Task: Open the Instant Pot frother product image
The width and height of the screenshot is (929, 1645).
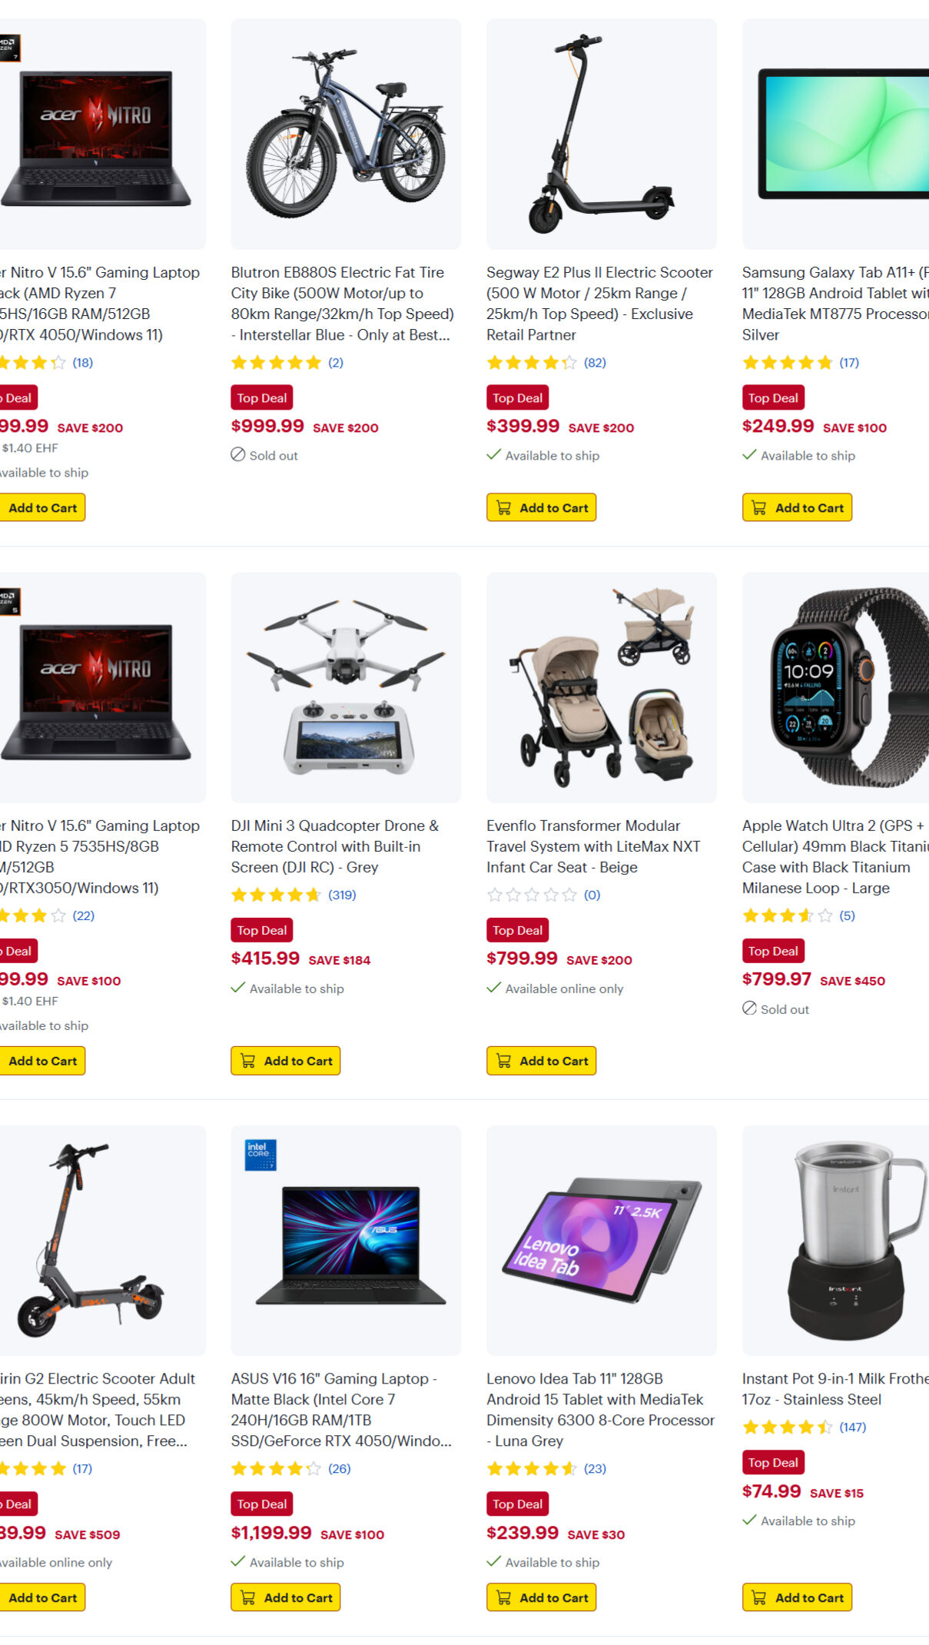Action: pos(835,1241)
